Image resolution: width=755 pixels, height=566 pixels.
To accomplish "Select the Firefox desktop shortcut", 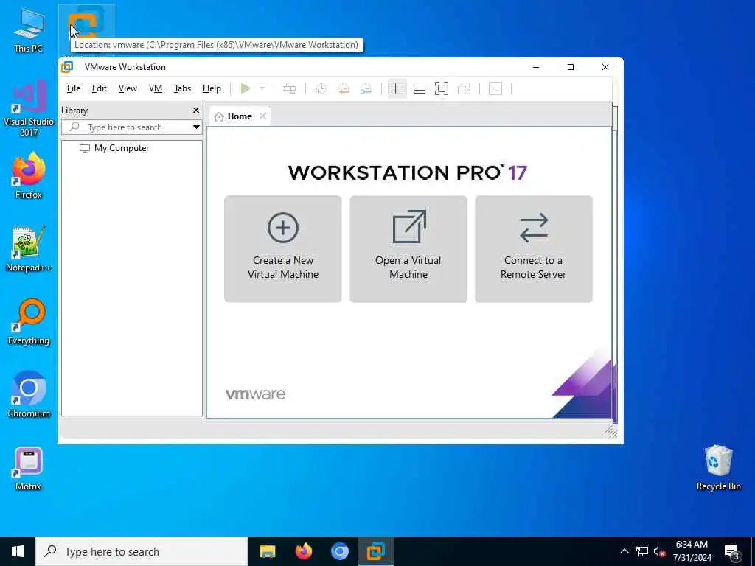I will tap(29, 175).
